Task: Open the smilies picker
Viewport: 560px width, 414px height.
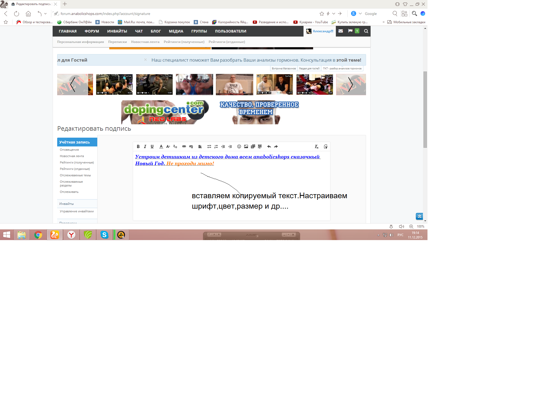Action: pos(239,146)
